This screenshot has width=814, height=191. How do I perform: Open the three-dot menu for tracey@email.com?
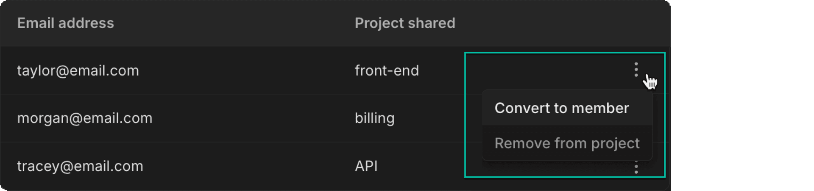coord(636,168)
